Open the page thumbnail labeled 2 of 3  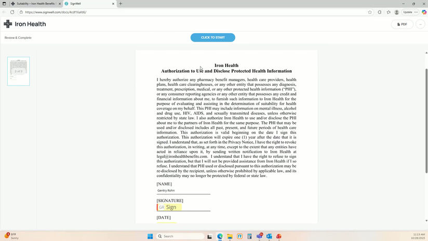(19, 71)
